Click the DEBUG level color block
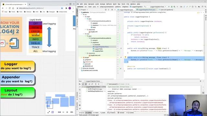The height and width of the screenshot is (116, 207). click(x=35, y=43)
